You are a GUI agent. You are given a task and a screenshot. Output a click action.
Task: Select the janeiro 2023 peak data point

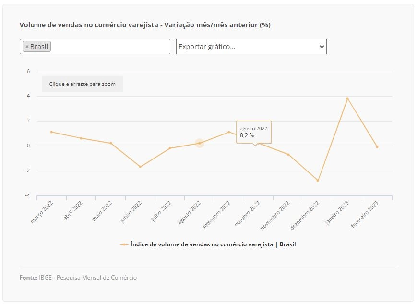coord(347,98)
